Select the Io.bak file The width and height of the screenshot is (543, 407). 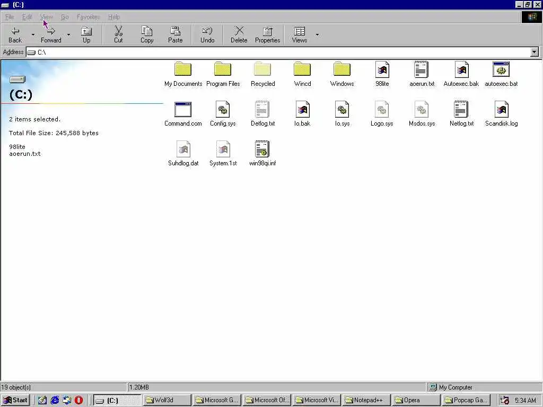click(x=302, y=114)
